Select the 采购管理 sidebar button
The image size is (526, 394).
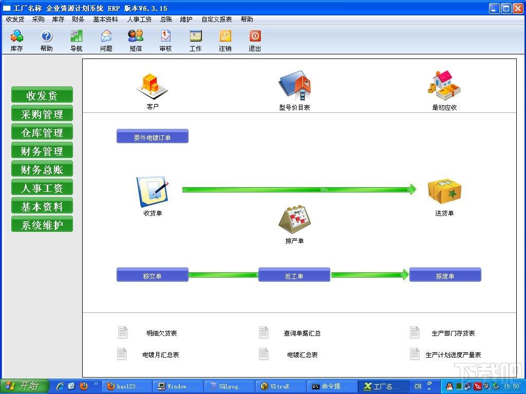click(x=42, y=114)
